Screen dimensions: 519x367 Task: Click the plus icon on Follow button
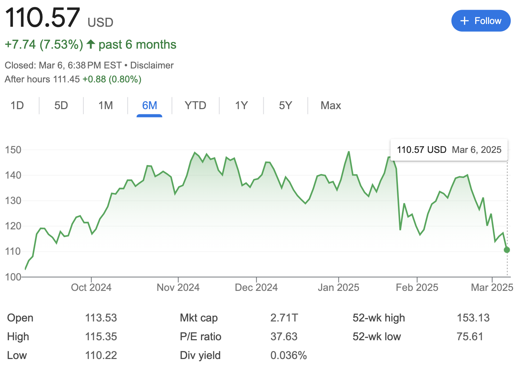point(464,21)
